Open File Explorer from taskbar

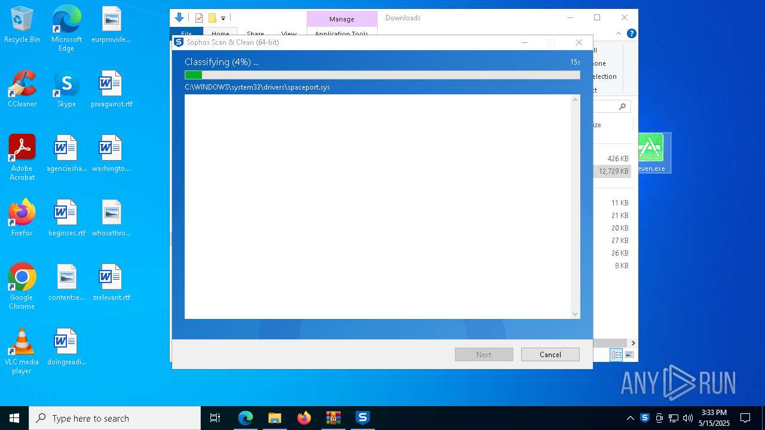[274, 417]
